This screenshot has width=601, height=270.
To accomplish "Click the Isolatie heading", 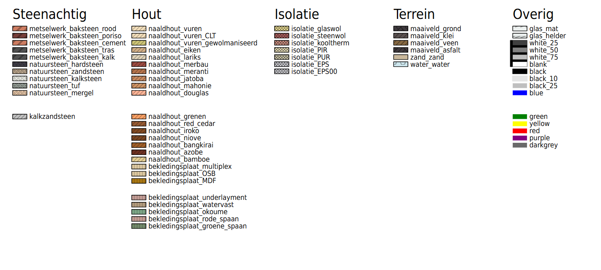I will 297,14.
